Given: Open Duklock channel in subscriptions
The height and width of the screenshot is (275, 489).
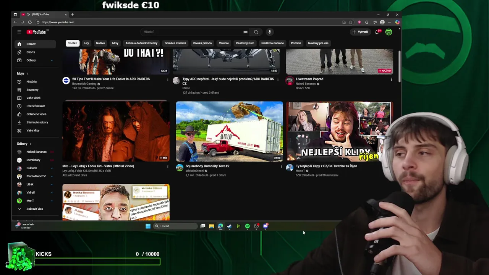Looking at the screenshot, I should tap(34, 168).
